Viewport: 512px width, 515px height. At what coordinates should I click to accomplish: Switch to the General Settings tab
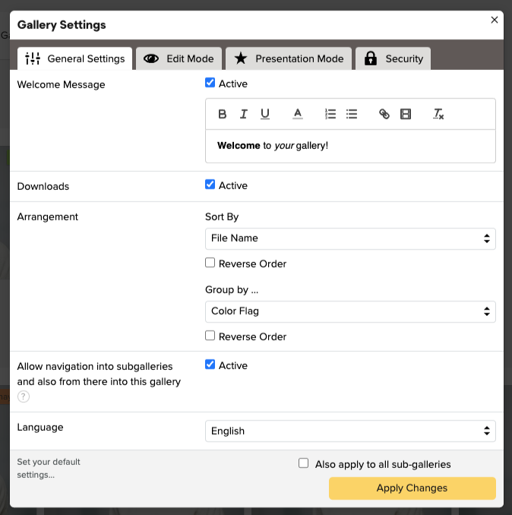(75, 58)
